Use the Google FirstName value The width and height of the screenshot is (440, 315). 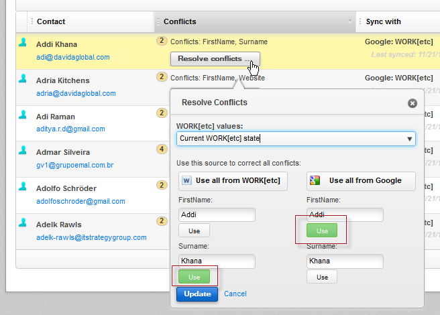pyautogui.click(x=322, y=231)
